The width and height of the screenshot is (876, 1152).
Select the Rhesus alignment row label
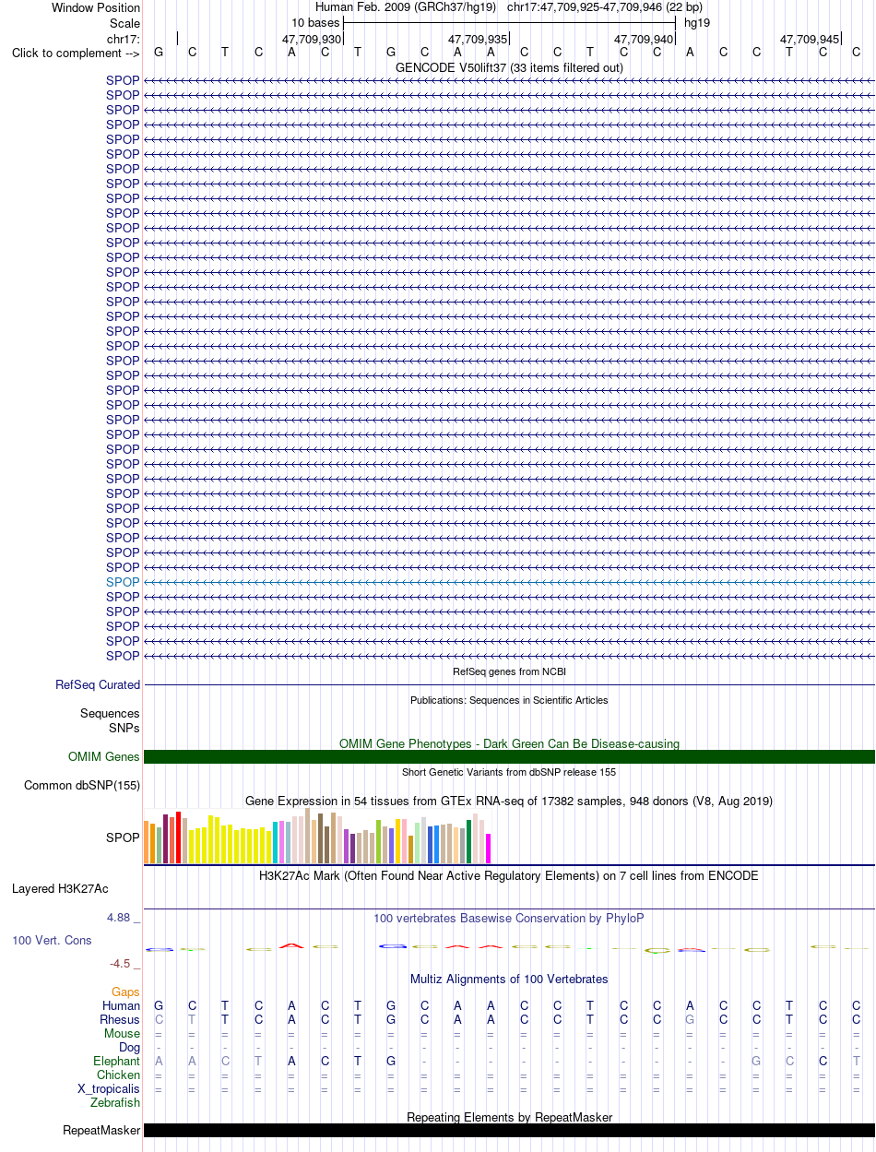120,1019
